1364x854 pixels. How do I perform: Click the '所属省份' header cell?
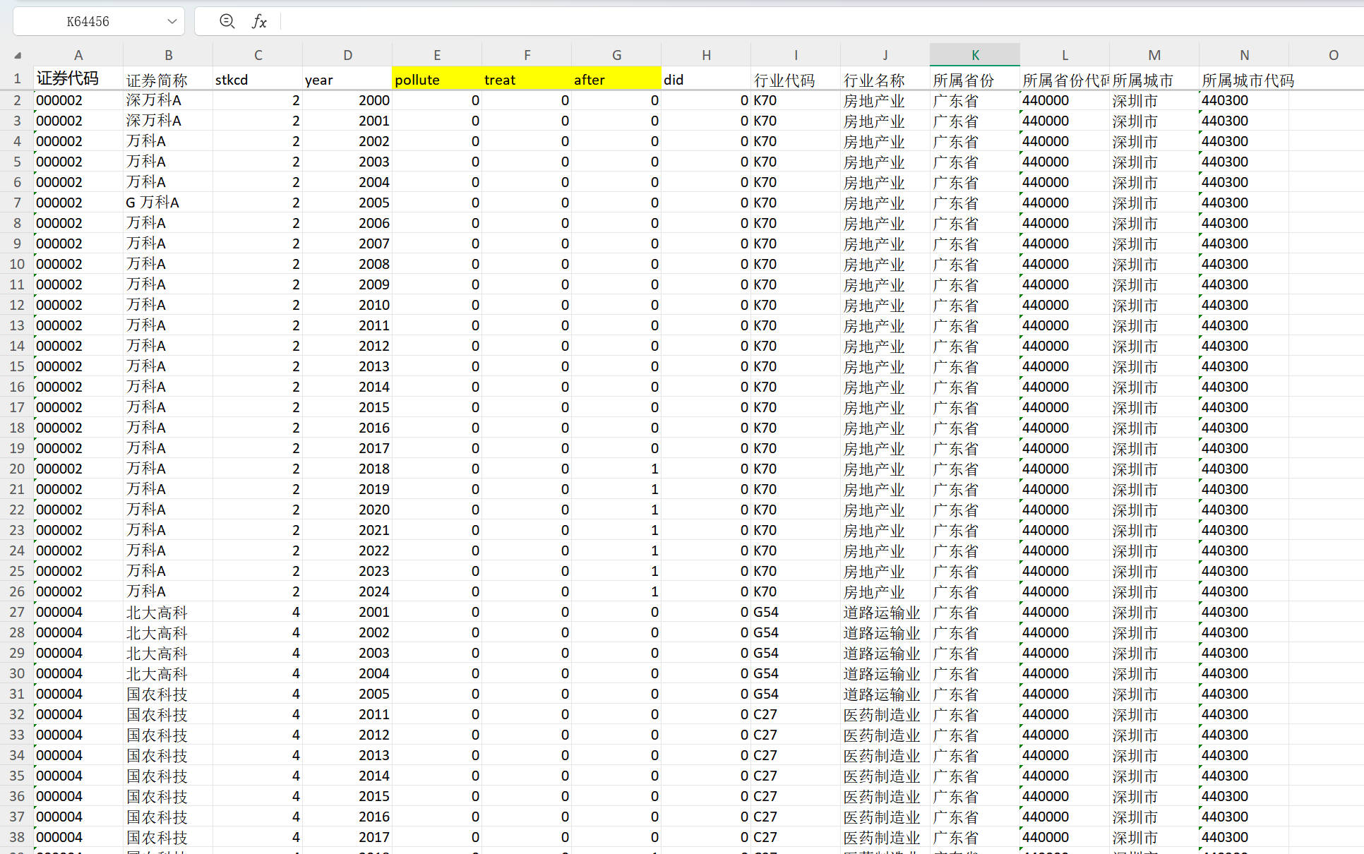974,79
